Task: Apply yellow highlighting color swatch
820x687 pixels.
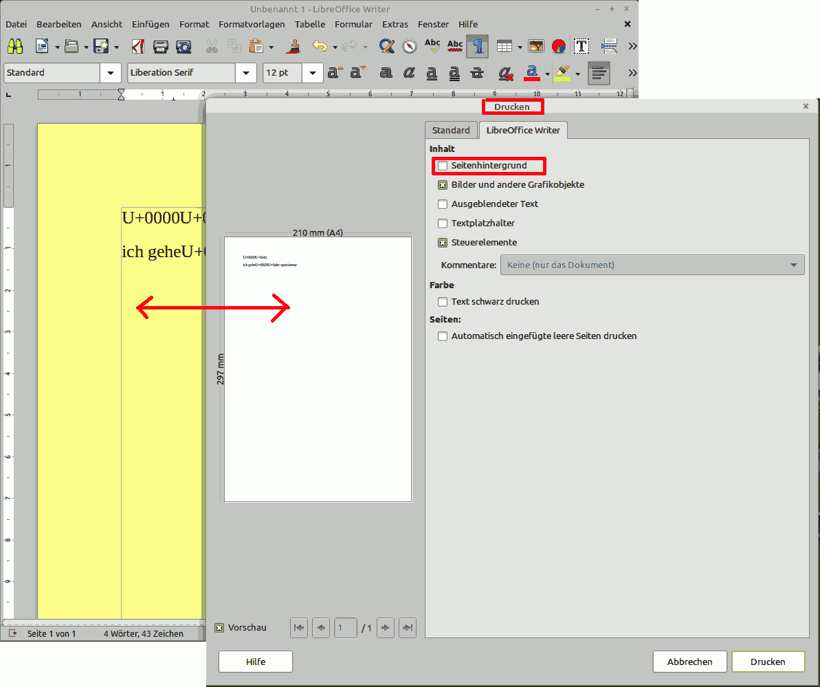Action: [x=563, y=73]
